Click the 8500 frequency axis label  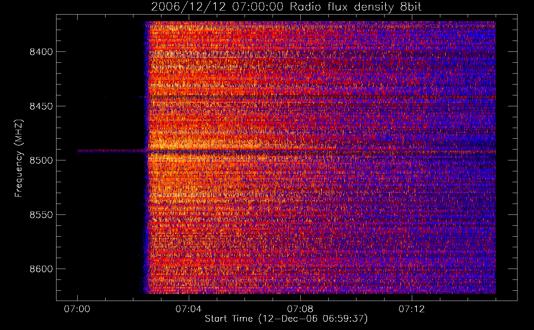(x=41, y=160)
